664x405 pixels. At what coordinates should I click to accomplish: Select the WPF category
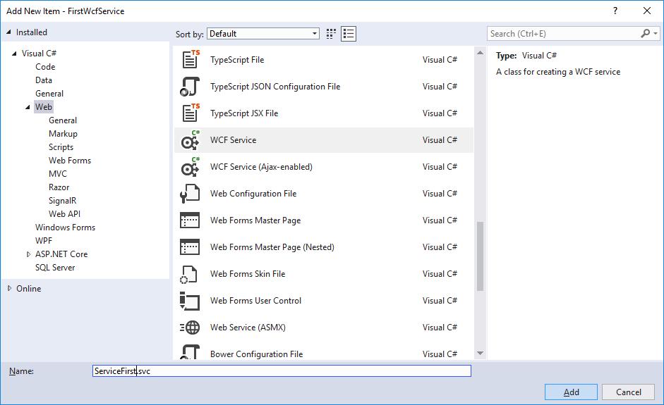44,241
